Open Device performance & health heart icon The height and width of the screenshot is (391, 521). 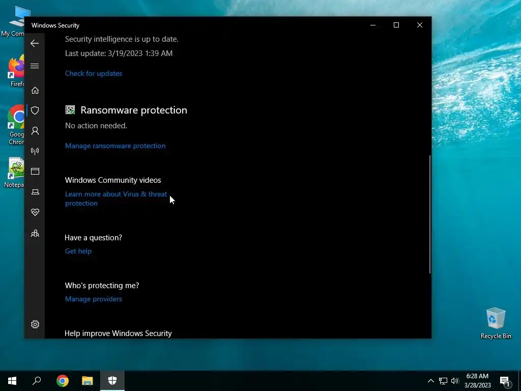(x=35, y=212)
